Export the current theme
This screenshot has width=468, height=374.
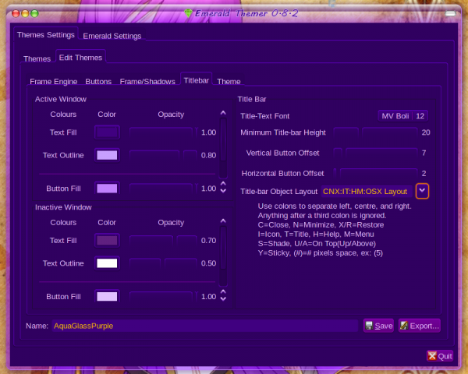tap(420, 326)
